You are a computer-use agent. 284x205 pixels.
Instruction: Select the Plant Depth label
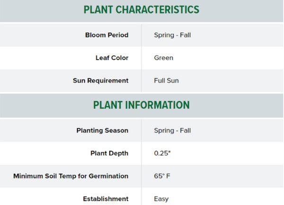point(109,153)
